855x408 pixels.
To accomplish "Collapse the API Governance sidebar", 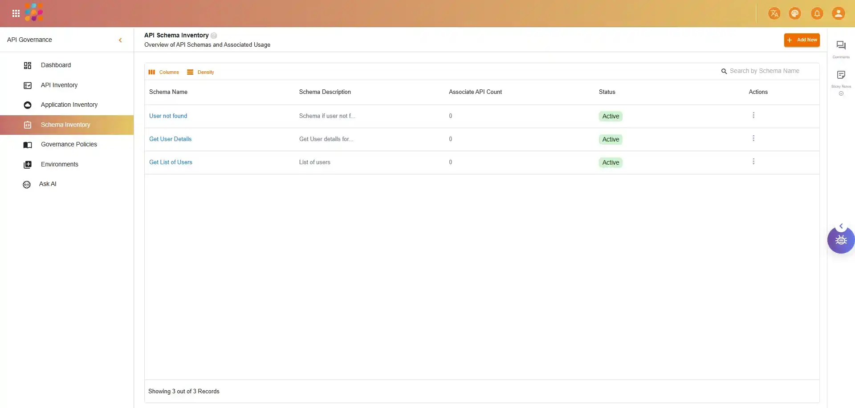I will [120, 40].
